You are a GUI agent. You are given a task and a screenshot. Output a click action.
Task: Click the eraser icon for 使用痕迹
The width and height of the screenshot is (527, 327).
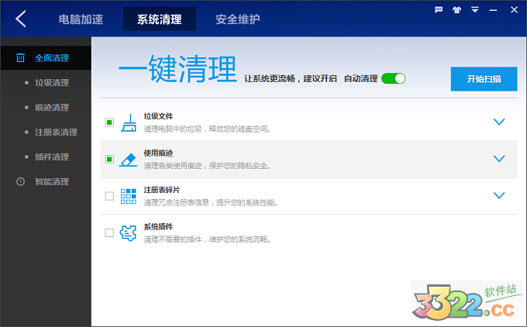click(x=128, y=160)
